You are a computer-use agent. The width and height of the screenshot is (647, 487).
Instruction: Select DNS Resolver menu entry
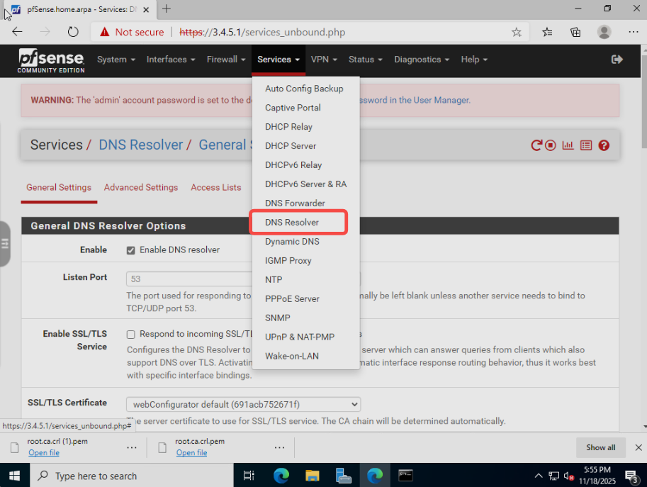[305, 223]
